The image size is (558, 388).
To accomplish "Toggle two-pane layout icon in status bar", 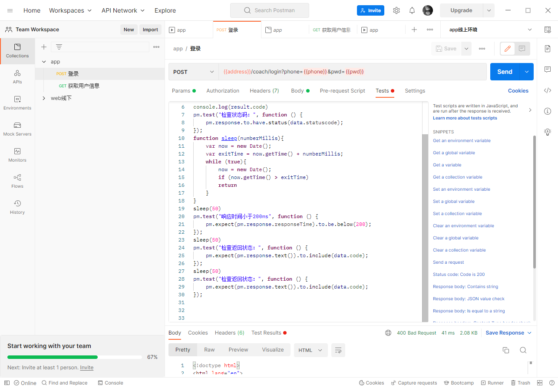I will (540, 383).
